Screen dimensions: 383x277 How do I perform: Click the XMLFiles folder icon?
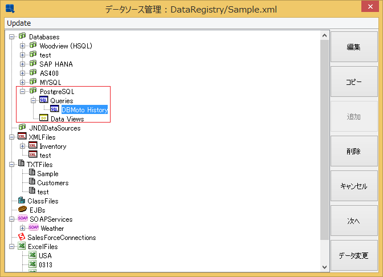click(x=22, y=136)
